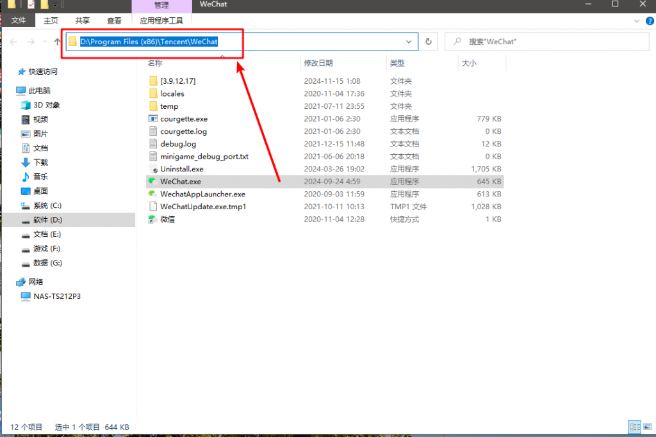Sort files by 修改日期 column header
This screenshot has height=437, width=656.
(318, 63)
